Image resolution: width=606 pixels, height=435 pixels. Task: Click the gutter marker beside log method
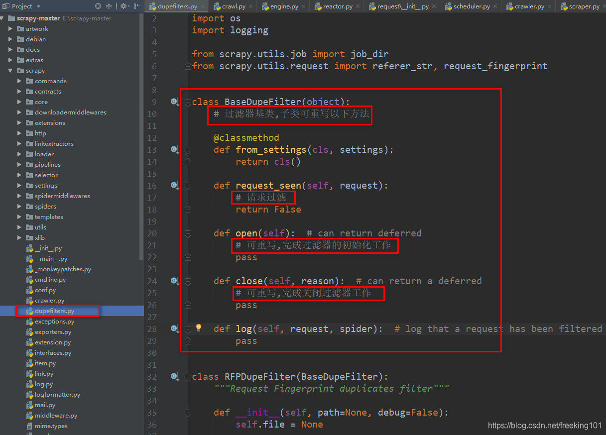point(174,328)
